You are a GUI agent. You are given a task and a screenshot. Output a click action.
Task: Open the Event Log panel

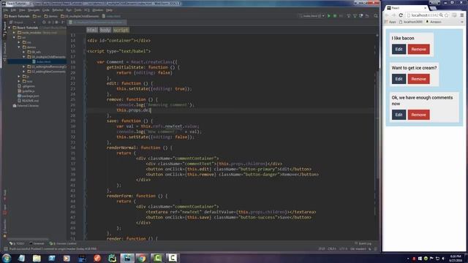[363, 243]
